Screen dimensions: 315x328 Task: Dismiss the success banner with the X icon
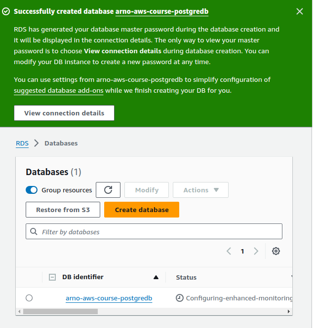point(300,11)
